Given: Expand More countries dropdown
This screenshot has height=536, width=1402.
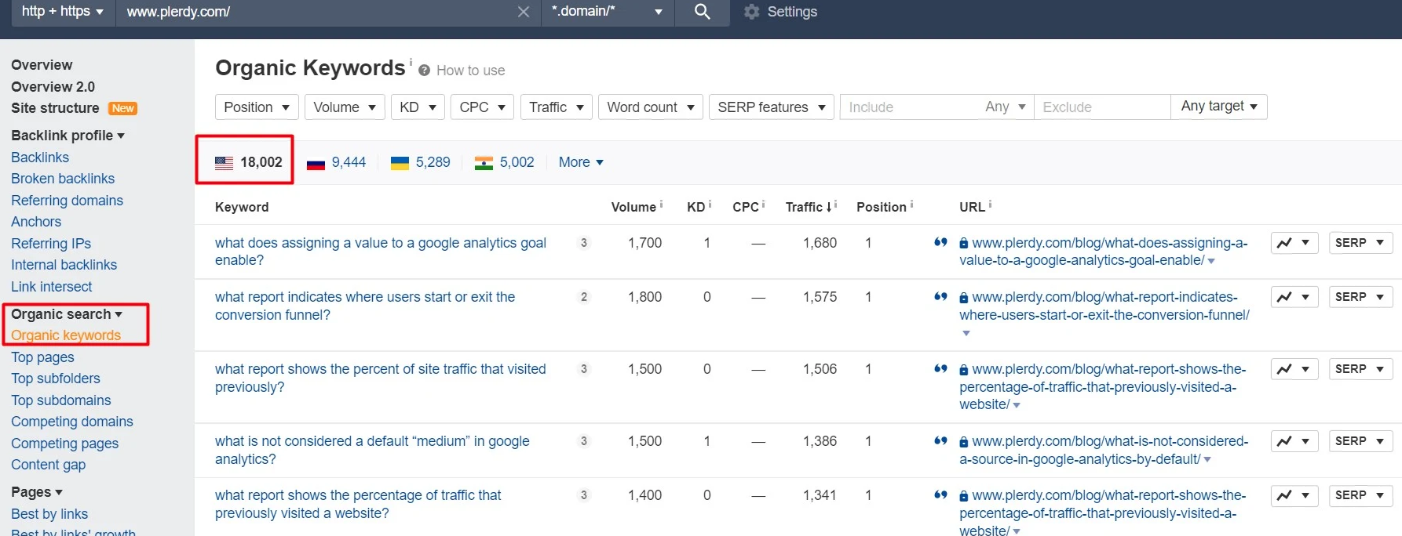Looking at the screenshot, I should 581,162.
